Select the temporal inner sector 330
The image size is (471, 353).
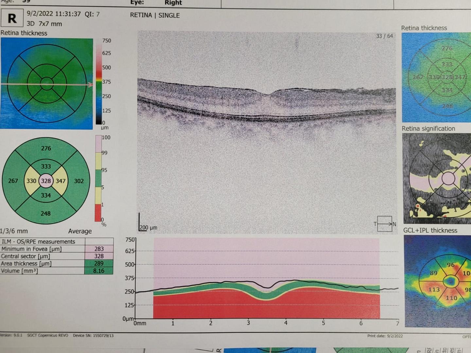[31, 181]
